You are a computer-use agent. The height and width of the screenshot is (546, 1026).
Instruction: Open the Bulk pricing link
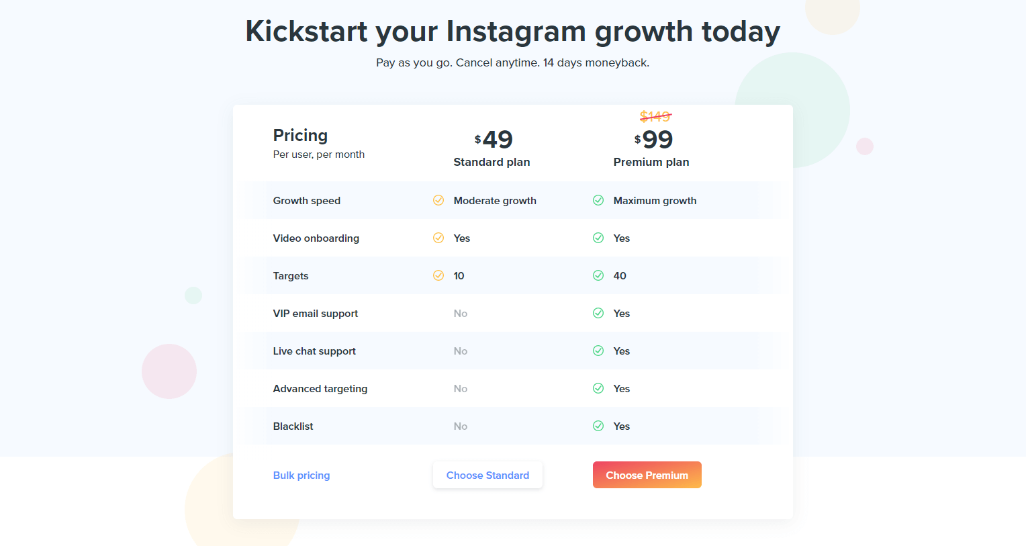pyautogui.click(x=301, y=475)
